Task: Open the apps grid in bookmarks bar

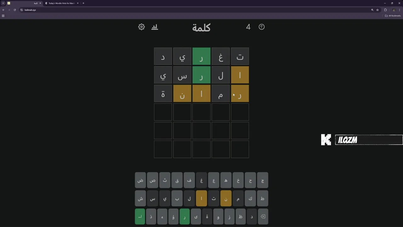Action: tap(3, 16)
